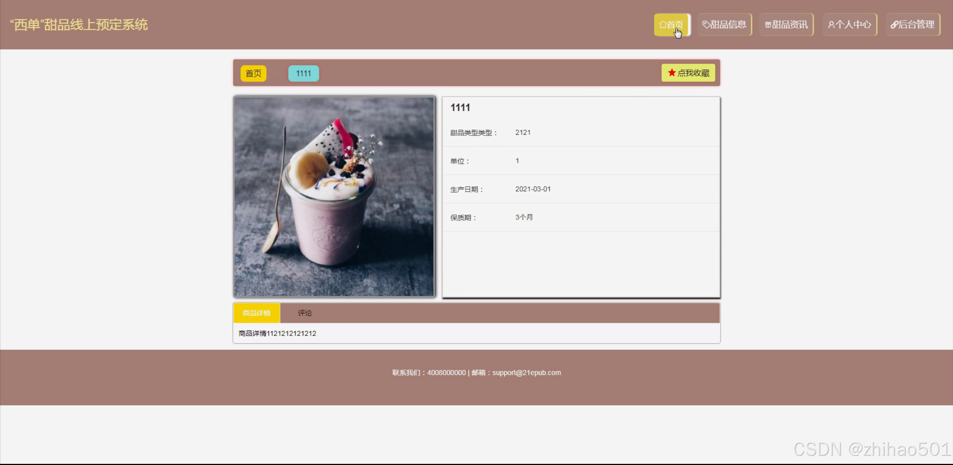This screenshot has width=953, height=465.
Task: Click the teal 1111 breadcrumb pill
Action: 303,73
